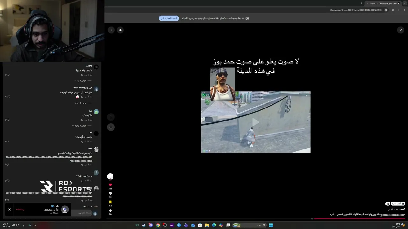Click the m_2fl5 commenter username
Image resolution: width=408 pixels, height=229 pixels.
tap(89, 66)
